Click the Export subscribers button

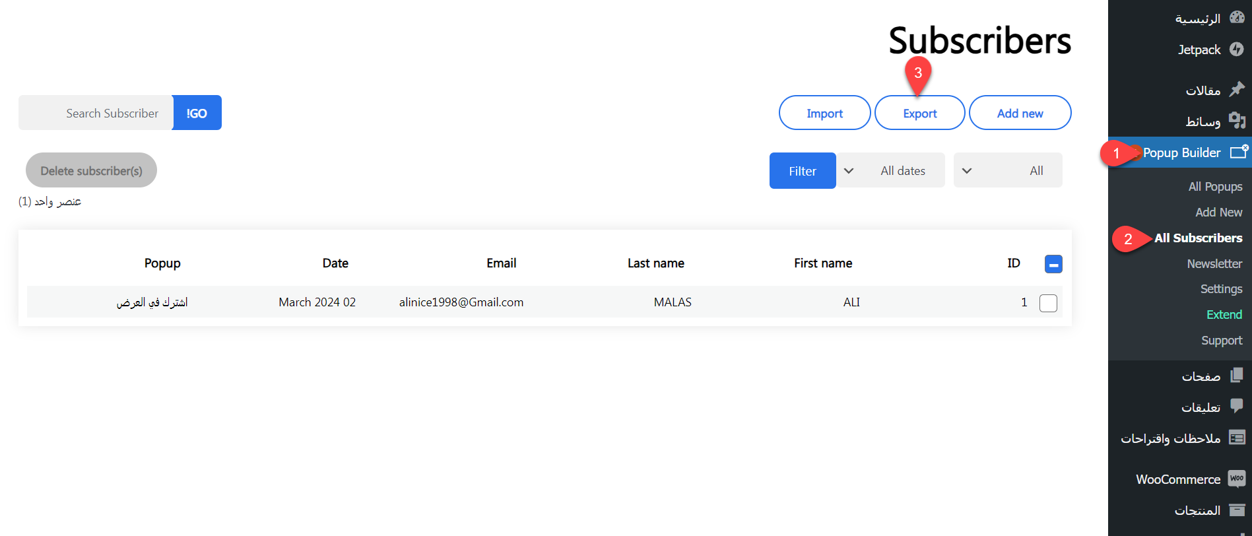click(919, 114)
